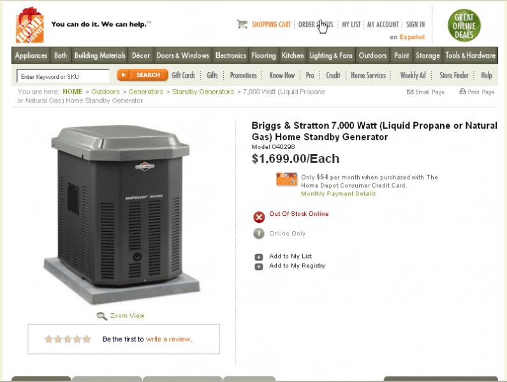This screenshot has width=507, height=382.
Task: Click the Zoom View magnifier icon
Action: (102, 316)
